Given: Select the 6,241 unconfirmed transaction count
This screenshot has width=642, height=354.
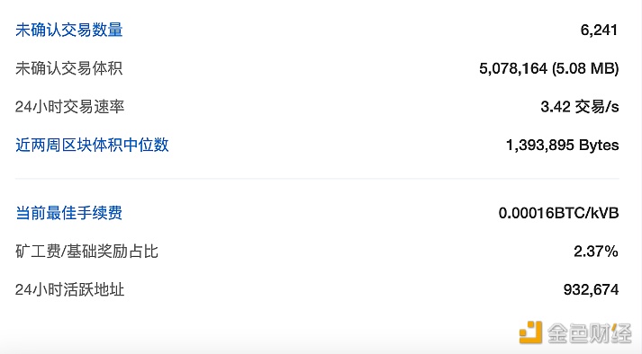Looking at the screenshot, I should (x=599, y=31).
